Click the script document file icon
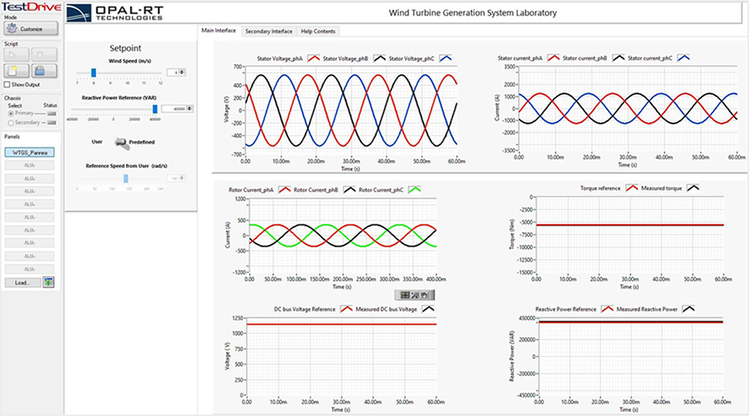The width and height of the screenshot is (749, 416). coord(18,70)
